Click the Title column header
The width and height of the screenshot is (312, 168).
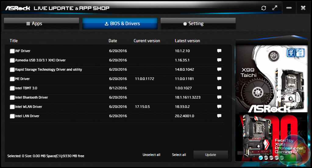point(14,41)
